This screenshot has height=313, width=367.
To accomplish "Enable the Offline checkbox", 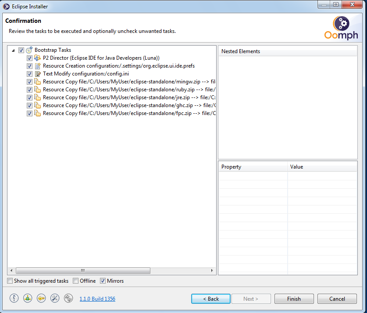I will [x=75, y=281].
